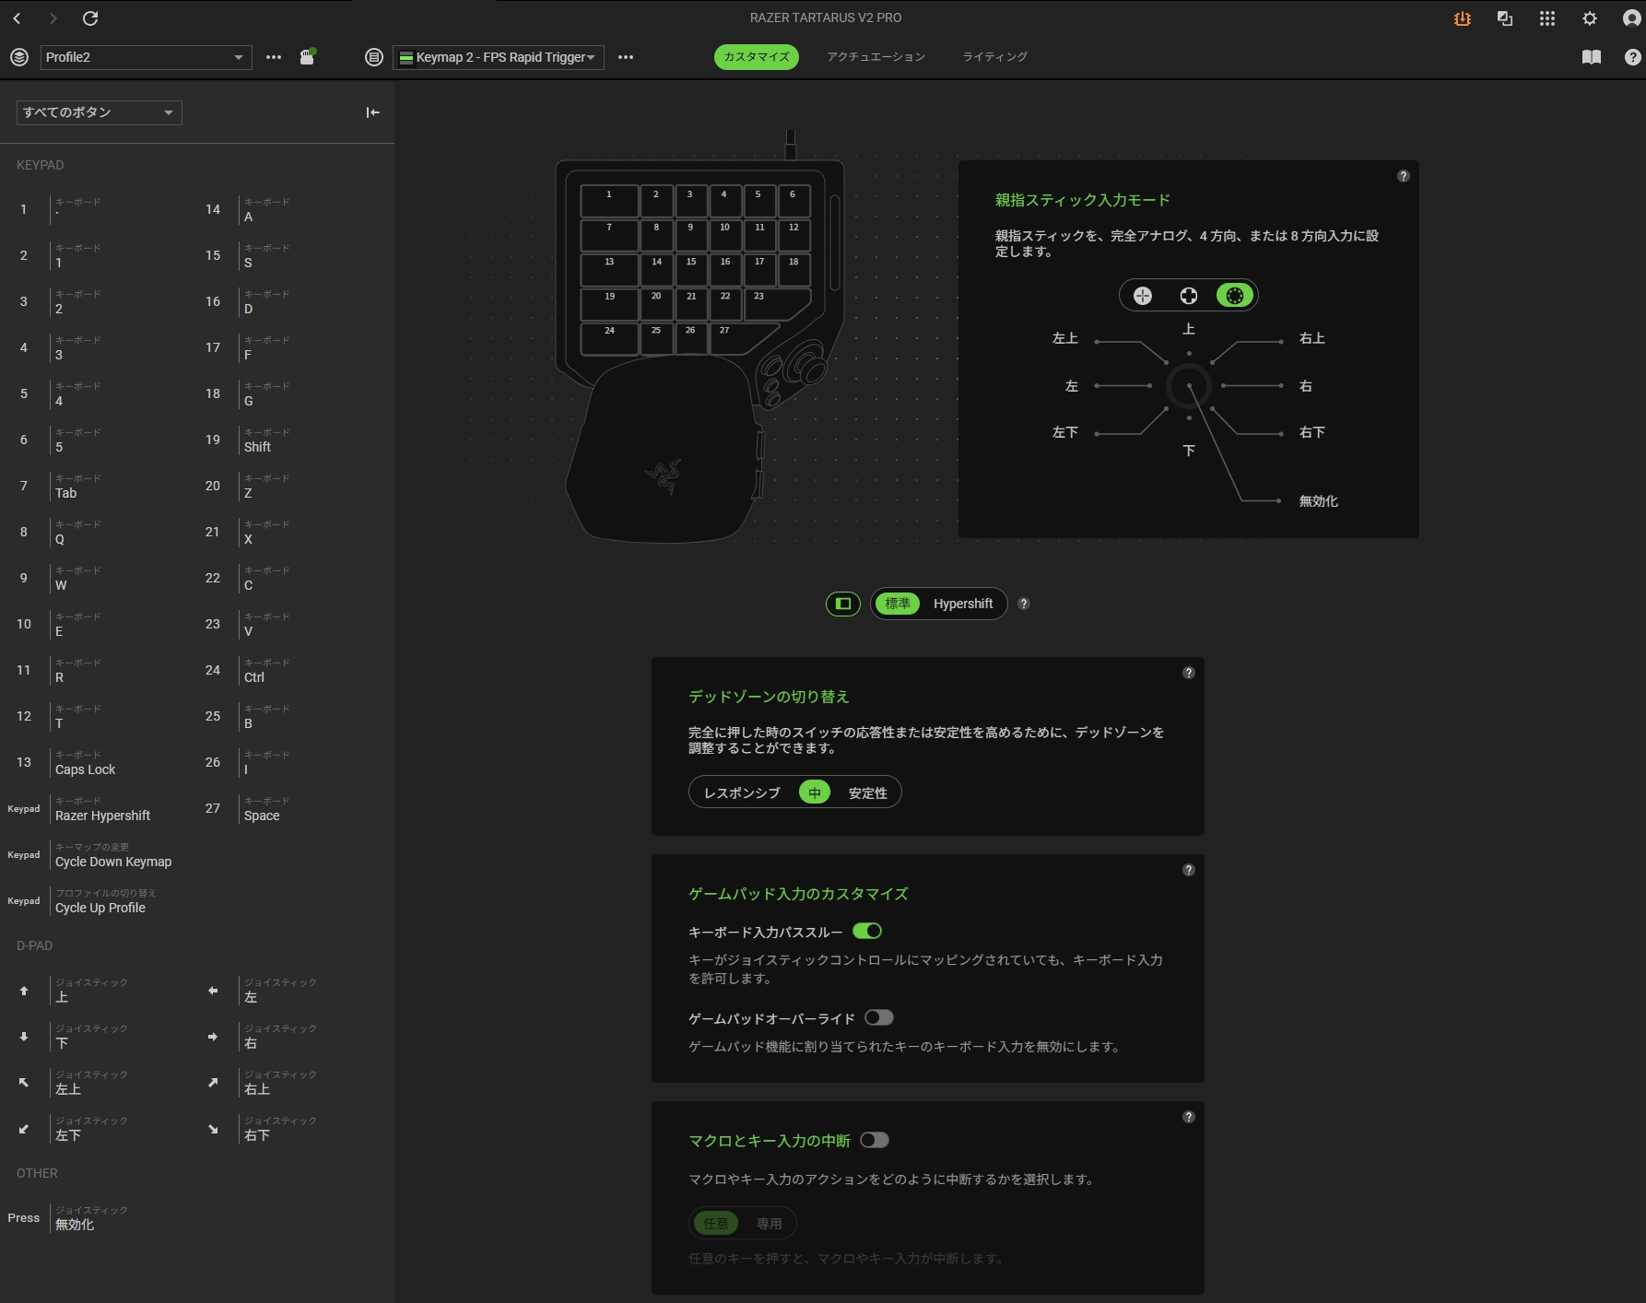The width and height of the screenshot is (1646, 1303).
Task: Open keypad 9 W assignment
Action: click(100, 578)
